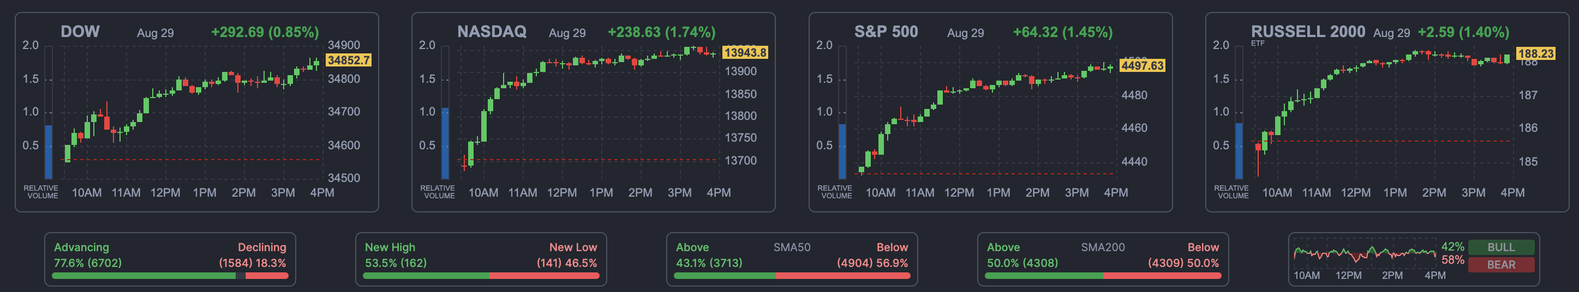Click the 42% bull percentage
Screen dimensions: 1579x292
(x=1452, y=247)
